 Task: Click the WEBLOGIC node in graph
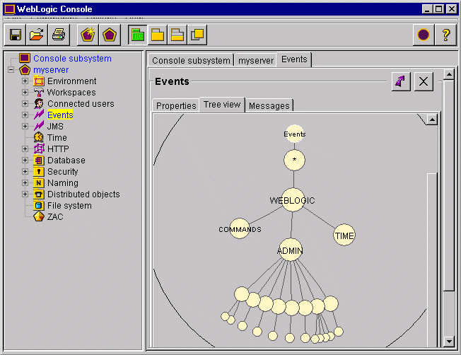(293, 200)
